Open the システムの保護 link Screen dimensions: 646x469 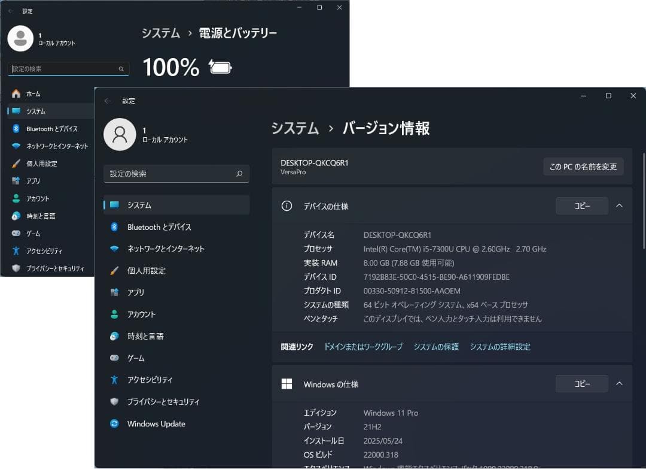436,346
